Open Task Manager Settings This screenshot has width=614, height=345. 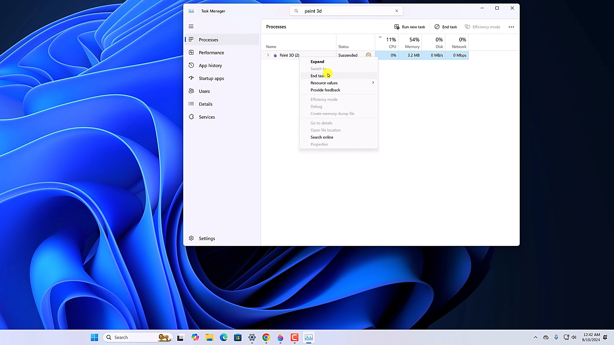point(222,238)
